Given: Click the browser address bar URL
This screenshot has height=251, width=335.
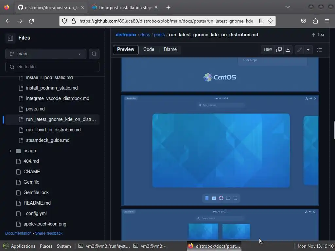Looking at the screenshot, I should 167,21.
